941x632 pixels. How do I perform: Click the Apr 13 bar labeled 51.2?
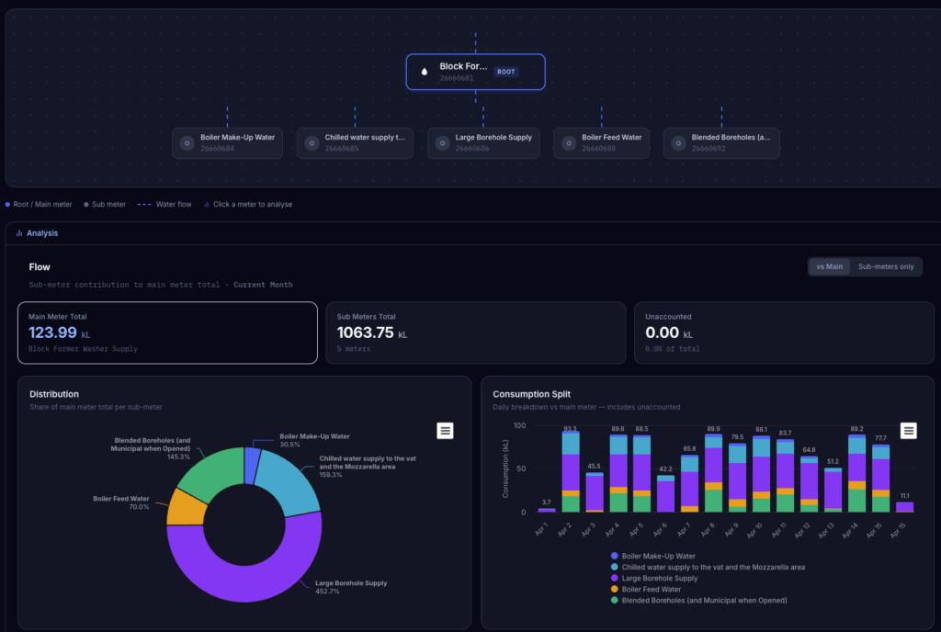pyautogui.click(x=833, y=490)
